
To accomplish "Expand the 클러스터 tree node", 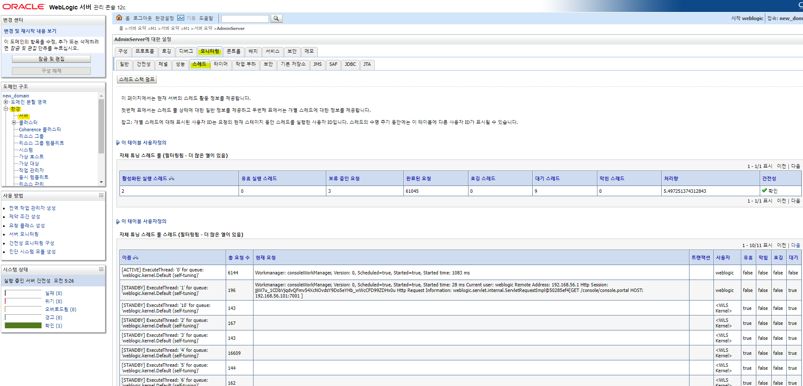I will coord(14,123).
